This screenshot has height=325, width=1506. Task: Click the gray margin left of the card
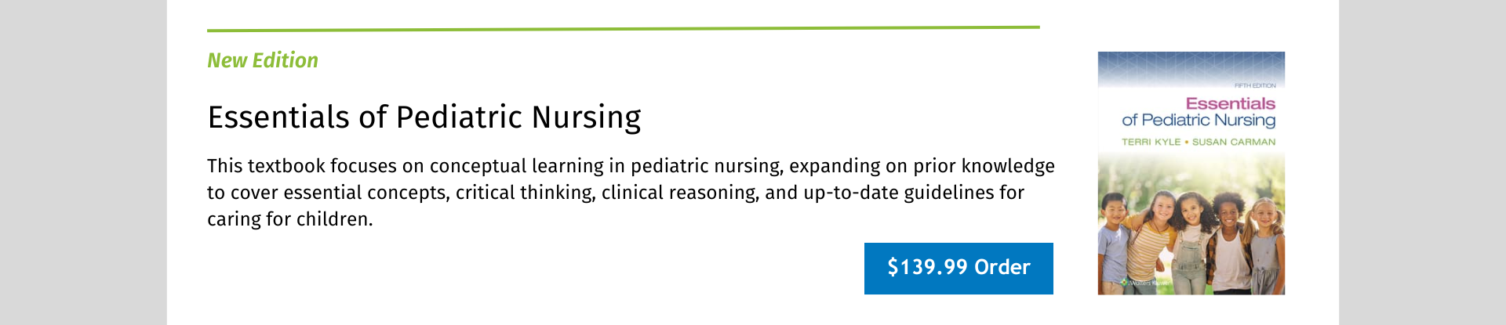(82, 162)
